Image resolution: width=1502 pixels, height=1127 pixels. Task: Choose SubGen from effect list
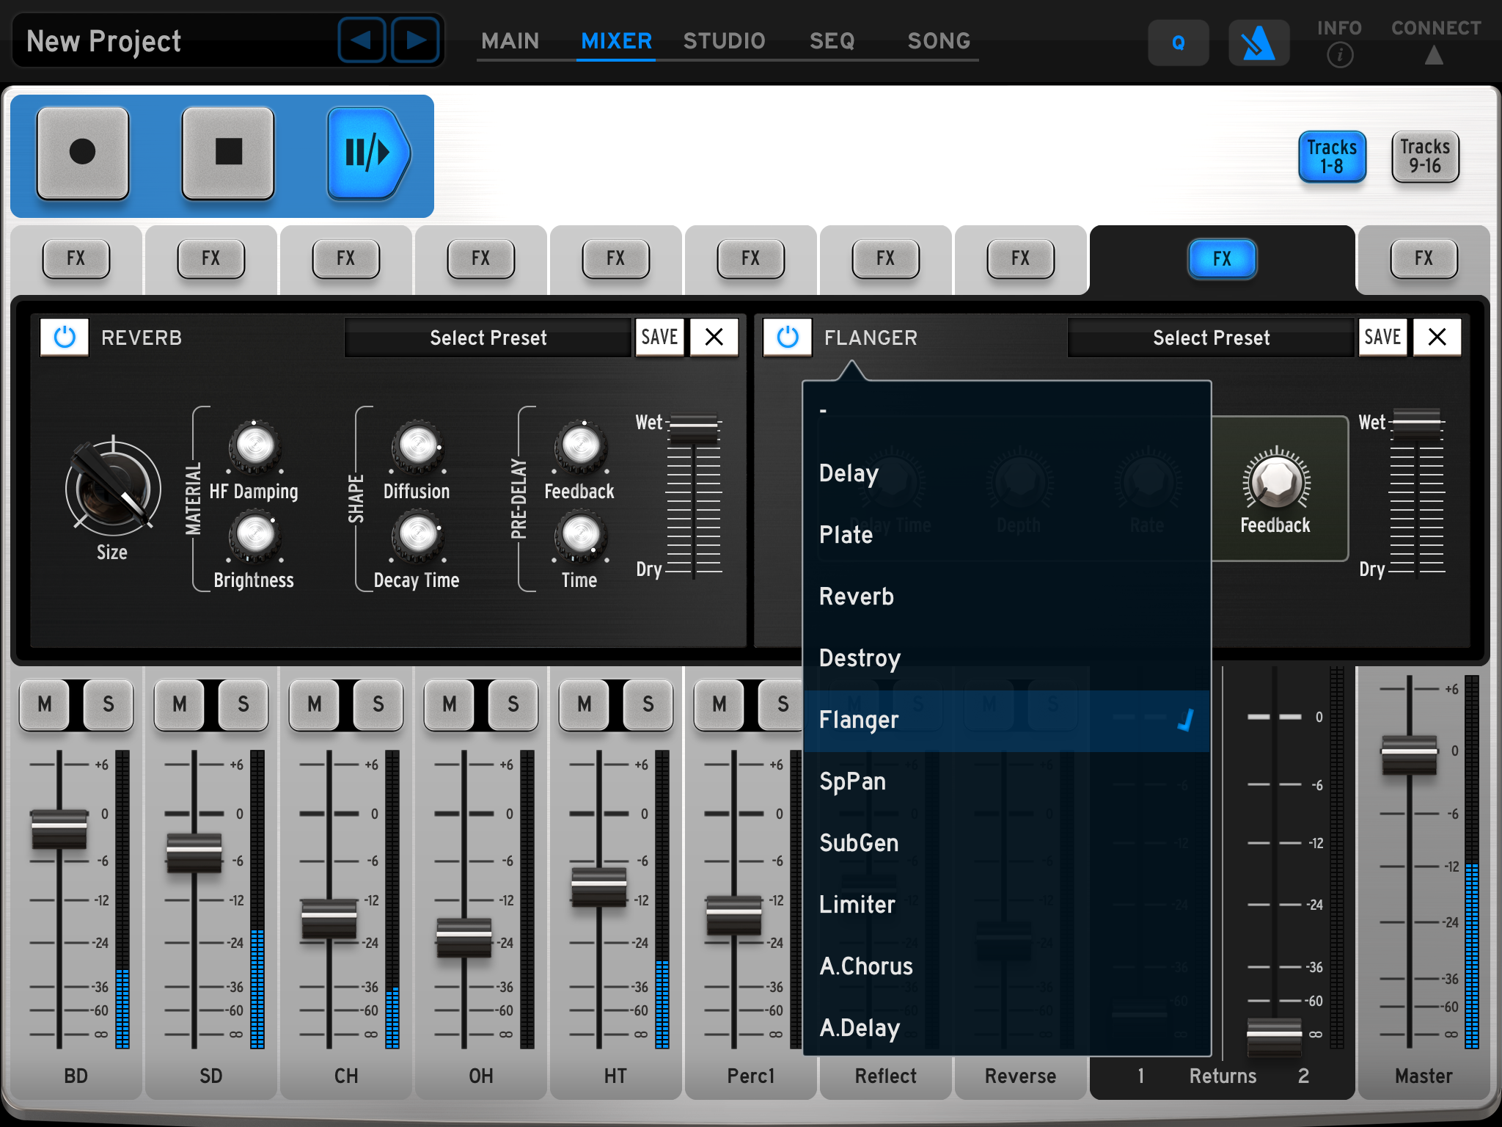(1006, 843)
